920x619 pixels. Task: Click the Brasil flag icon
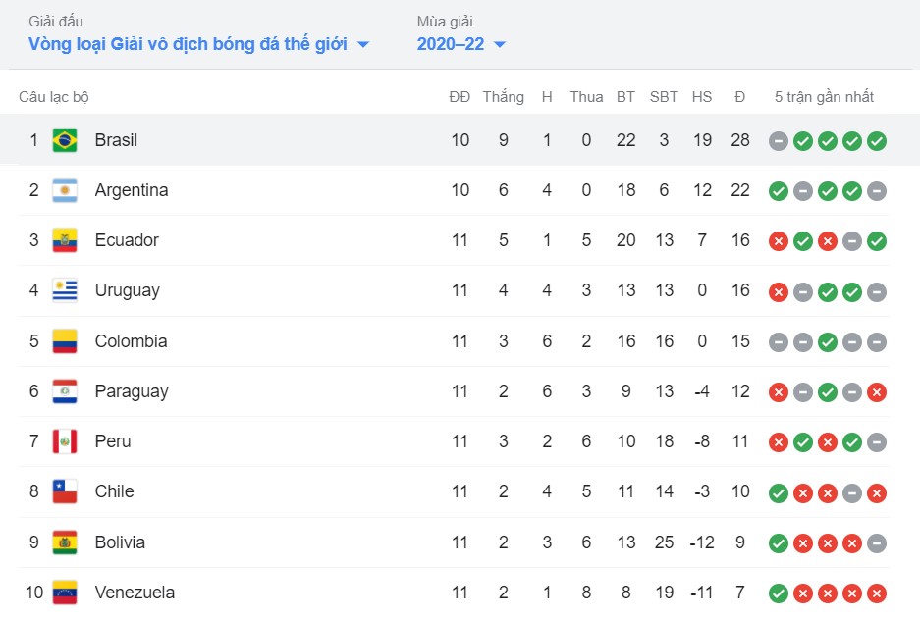[65, 140]
